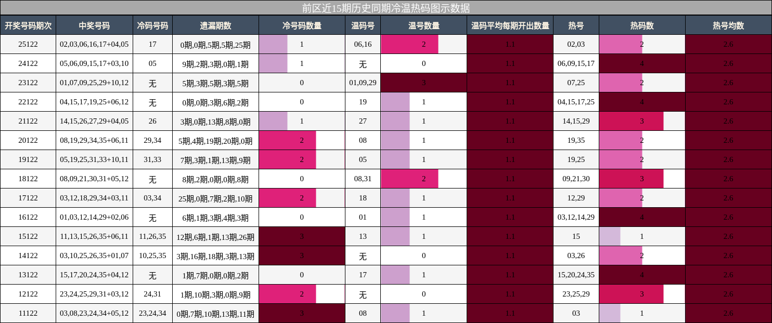Viewport: 772px width, 323px height.
Task: Click the 中奖号码 column header
Action: click(x=94, y=25)
